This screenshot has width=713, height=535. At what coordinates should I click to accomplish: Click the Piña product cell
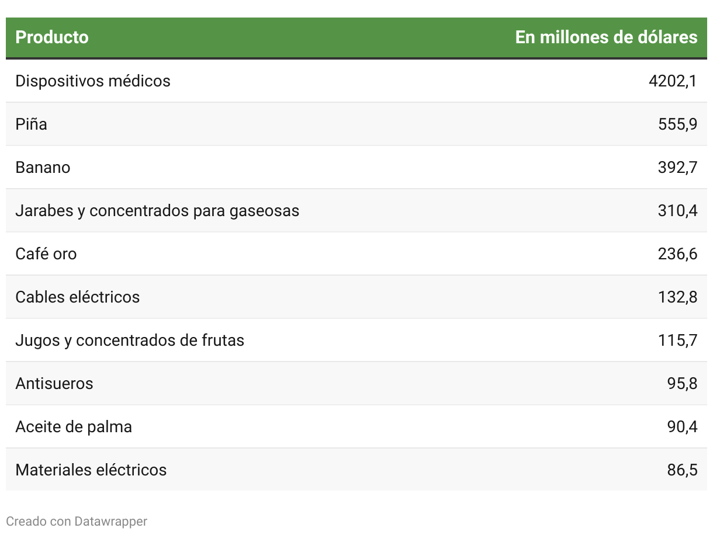(x=32, y=124)
